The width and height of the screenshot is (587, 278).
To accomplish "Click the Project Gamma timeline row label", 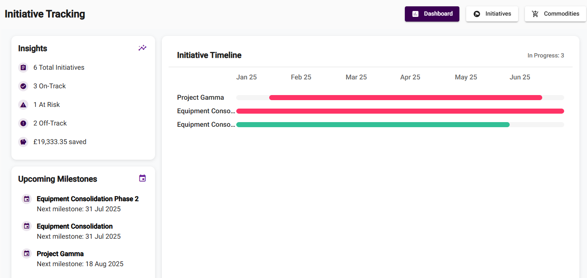I will pos(200,98).
